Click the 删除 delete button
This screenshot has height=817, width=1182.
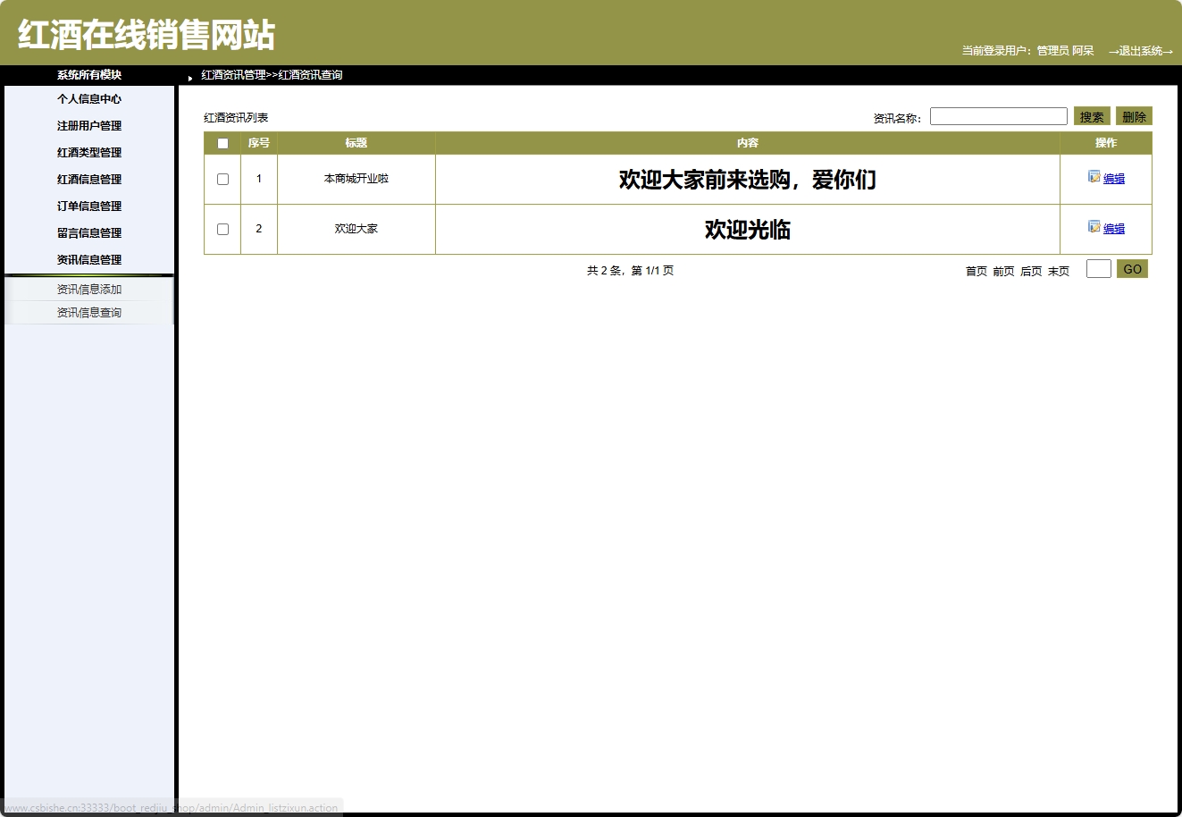pos(1134,116)
